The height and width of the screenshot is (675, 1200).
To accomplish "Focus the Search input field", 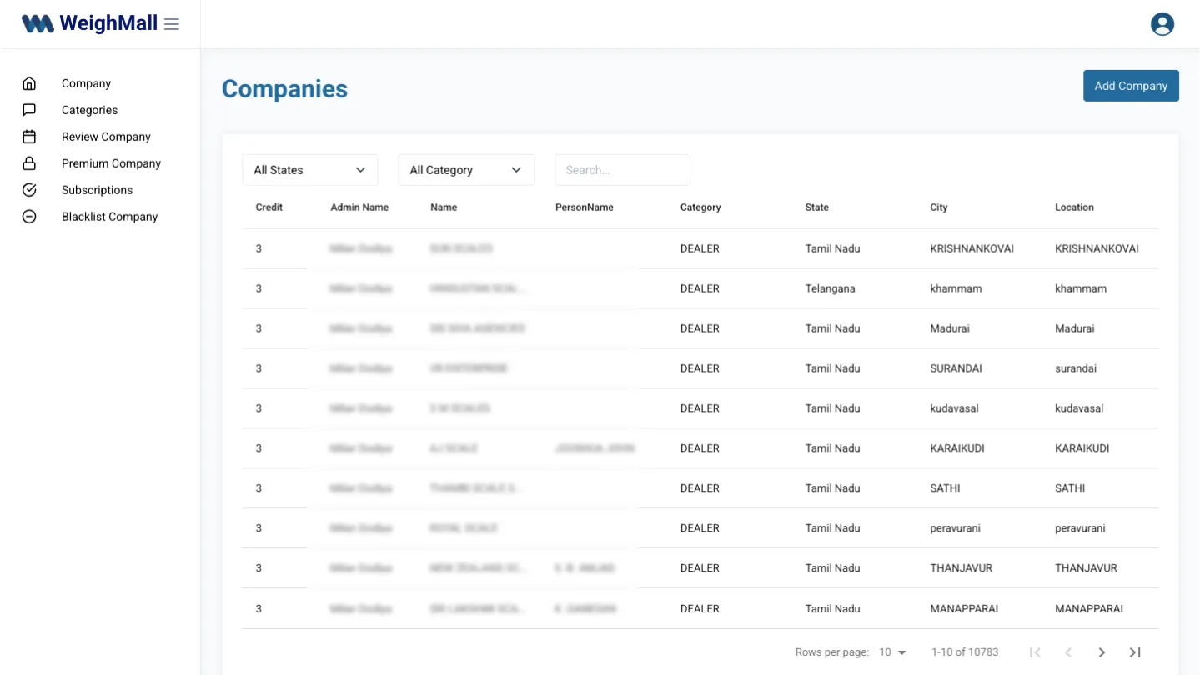I will click(x=622, y=170).
